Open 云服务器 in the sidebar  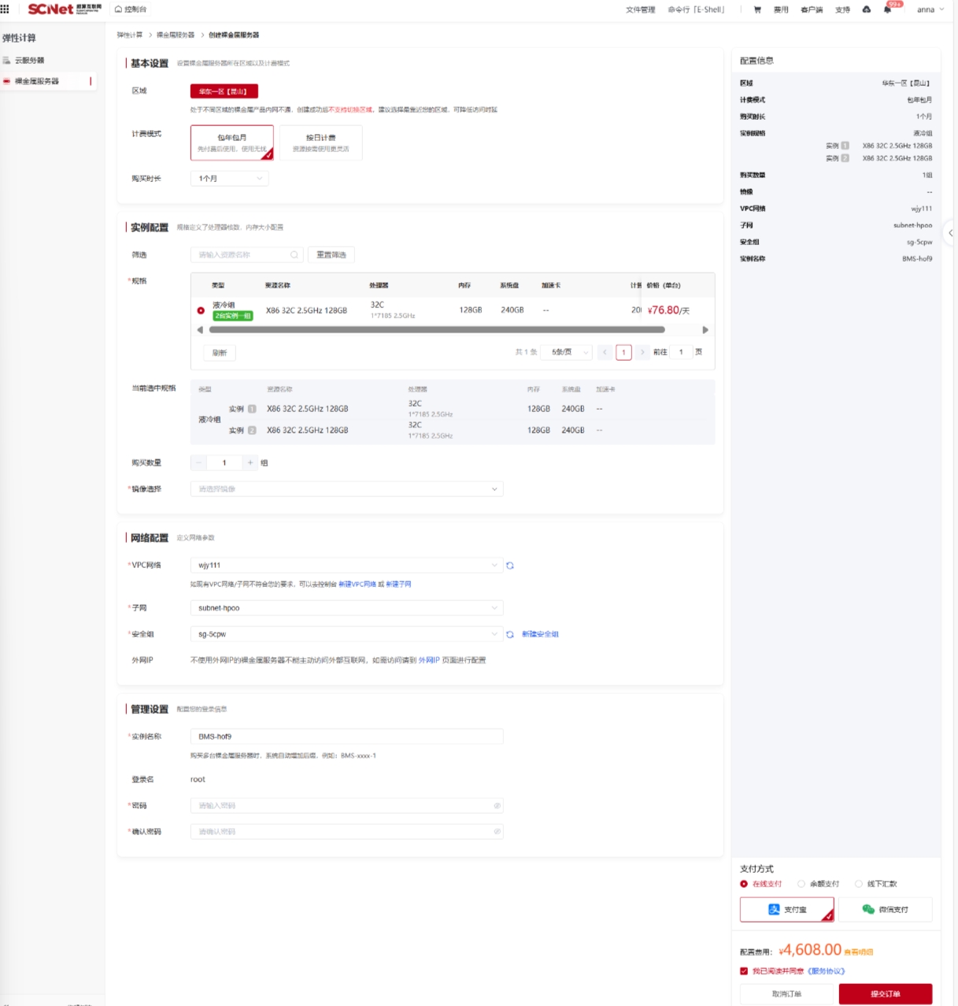pyautogui.click(x=30, y=61)
